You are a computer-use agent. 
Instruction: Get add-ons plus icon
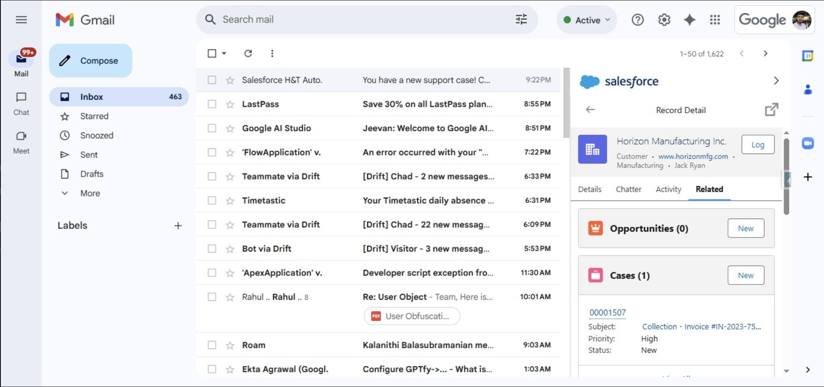(808, 177)
